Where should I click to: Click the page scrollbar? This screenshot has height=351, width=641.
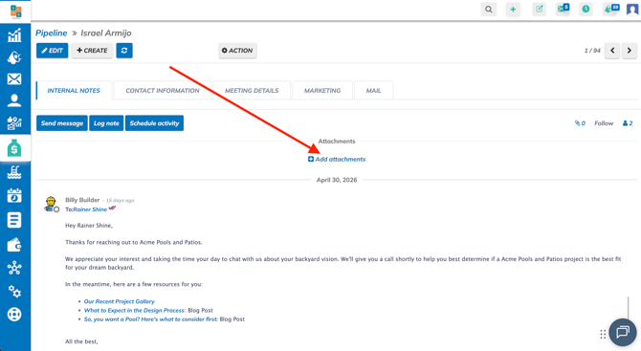[x=628, y=307]
